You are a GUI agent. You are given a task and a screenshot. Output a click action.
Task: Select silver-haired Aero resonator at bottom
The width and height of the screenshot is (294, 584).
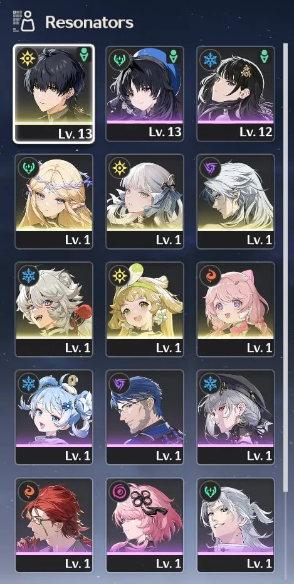point(236,525)
